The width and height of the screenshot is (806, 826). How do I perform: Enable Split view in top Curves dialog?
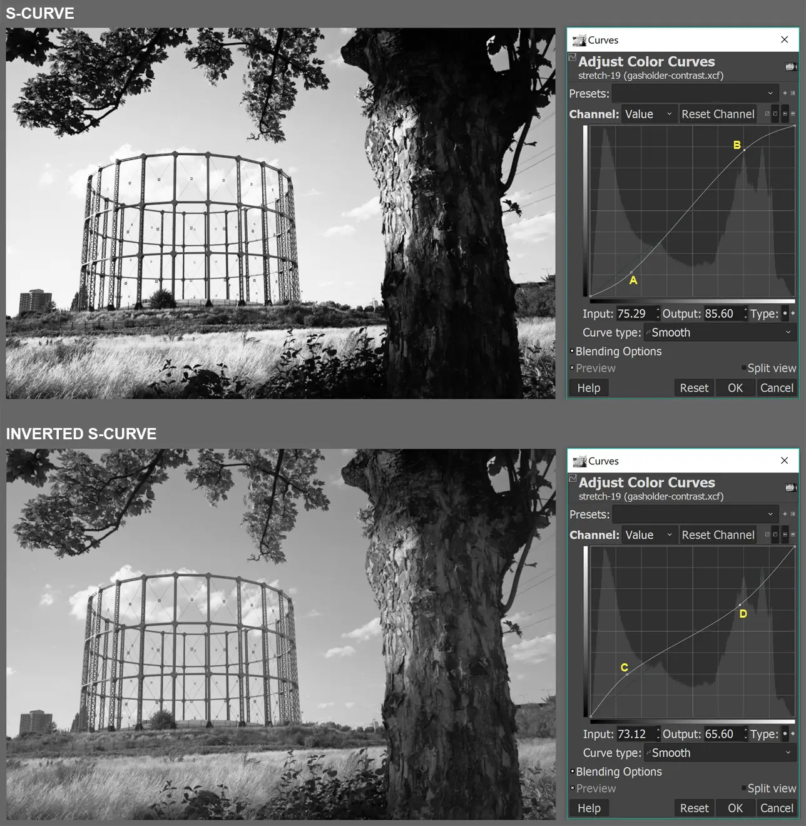click(743, 368)
